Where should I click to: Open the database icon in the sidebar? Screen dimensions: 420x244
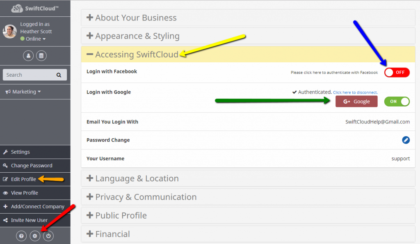[x=41, y=55]
